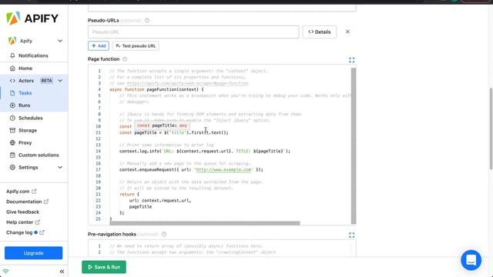Screen dimensions: 493x277
Task: Click the Schedules clock icon
Action: pyautogui.click(x=12, y=118)
